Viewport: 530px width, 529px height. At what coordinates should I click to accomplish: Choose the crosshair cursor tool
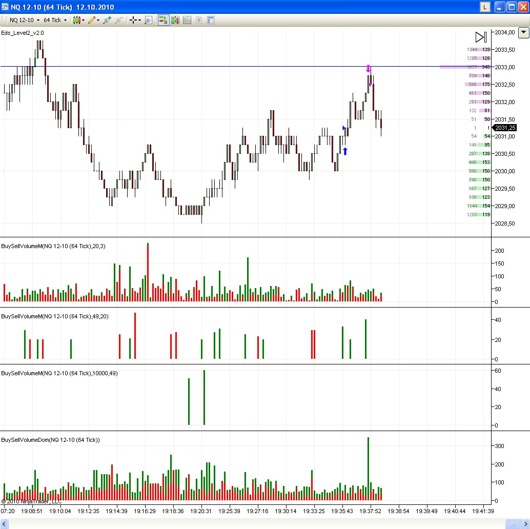[133, 20]
